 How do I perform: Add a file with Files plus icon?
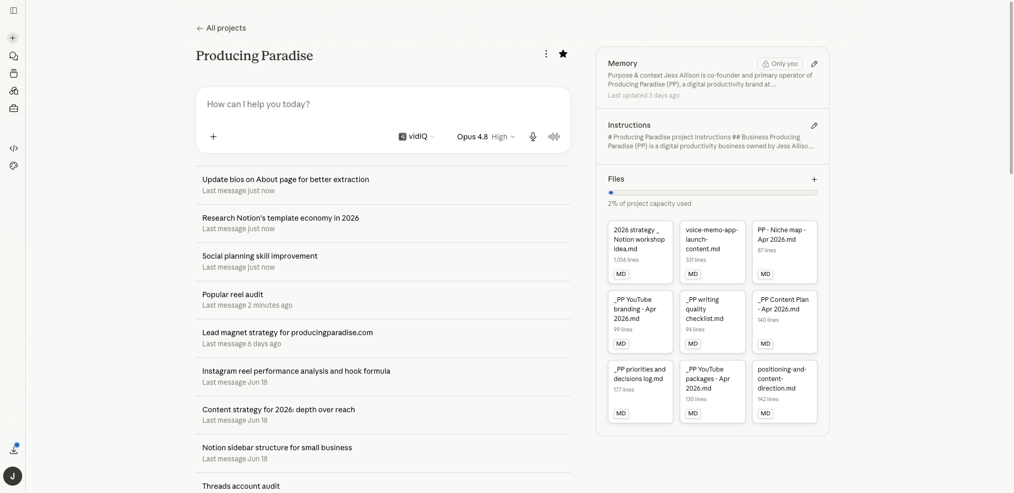(x=814, y=179)
